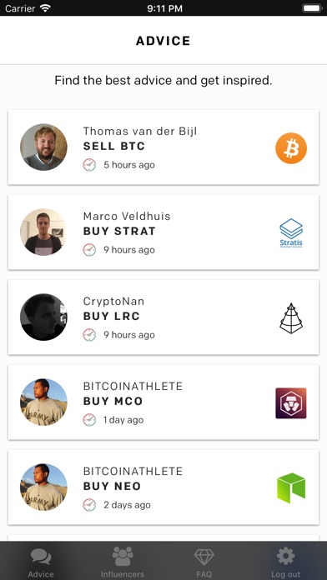Open Marco Veldhuis profile photo
Viewport: 327px width, 580px height.
coord(43,232)
